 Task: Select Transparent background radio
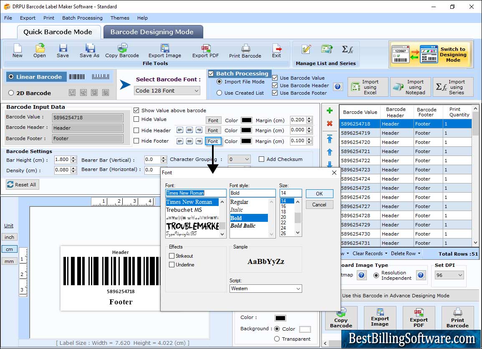[x=277, y=339]
